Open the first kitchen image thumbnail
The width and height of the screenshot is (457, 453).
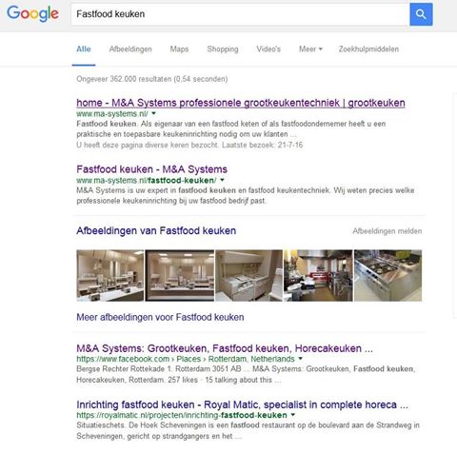110,275
